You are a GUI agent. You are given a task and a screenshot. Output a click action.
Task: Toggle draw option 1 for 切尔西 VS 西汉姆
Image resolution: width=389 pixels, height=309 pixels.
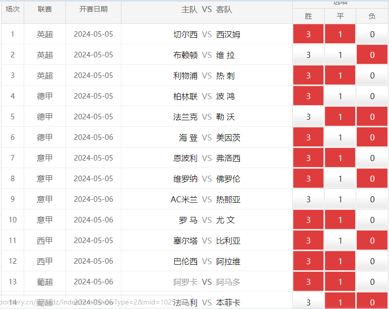340,34
